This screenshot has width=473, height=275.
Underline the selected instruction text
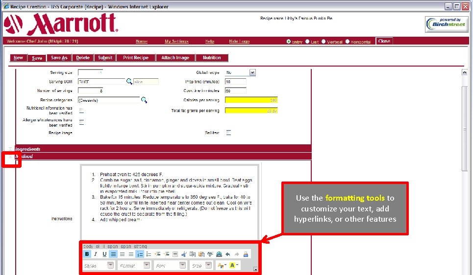click(104, 254)
